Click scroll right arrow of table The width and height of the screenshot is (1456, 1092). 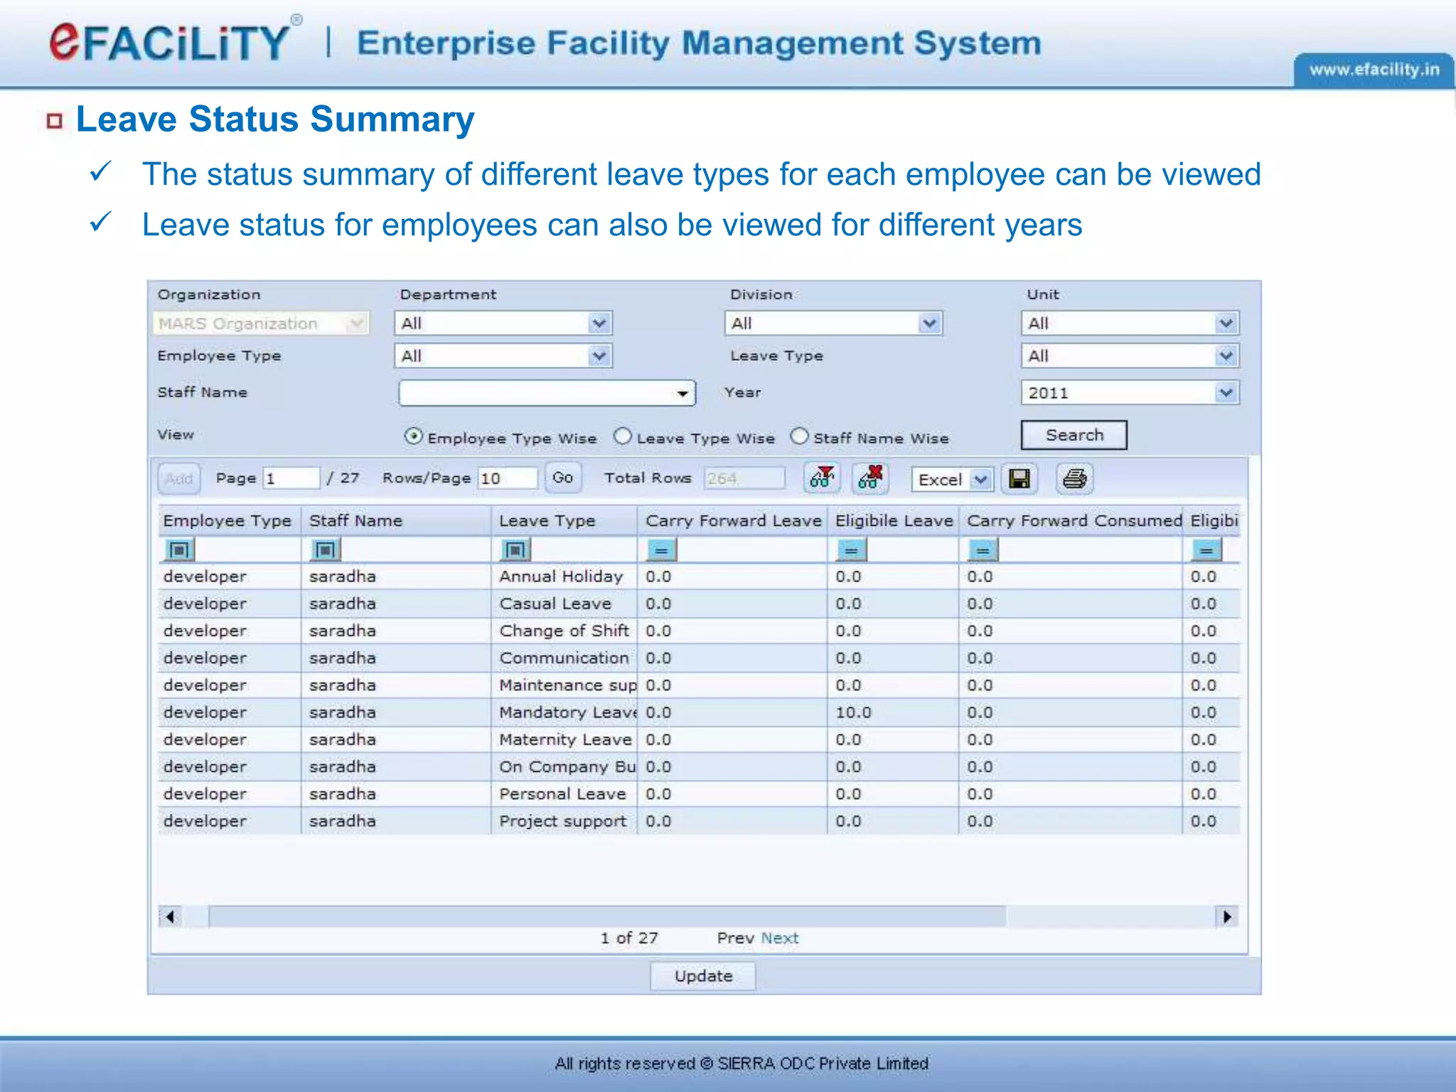1227,916
